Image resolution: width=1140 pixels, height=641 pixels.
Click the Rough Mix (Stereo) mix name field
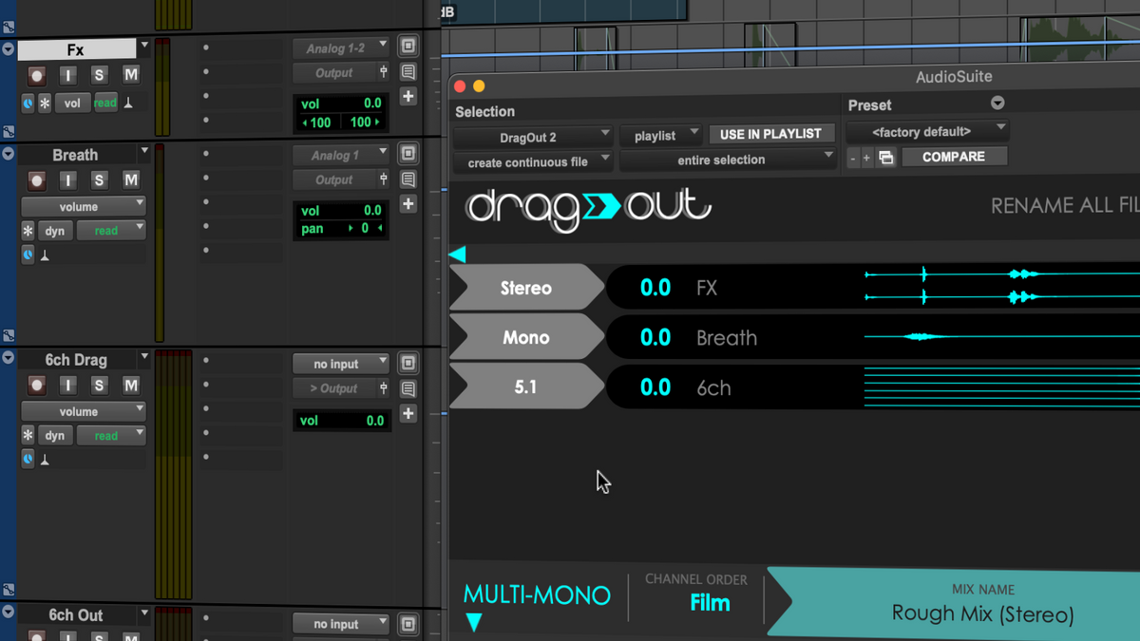click(982, 614)
